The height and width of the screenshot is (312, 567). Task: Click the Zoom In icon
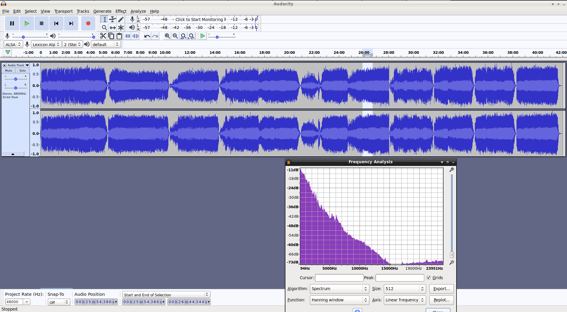click(168, 36)
